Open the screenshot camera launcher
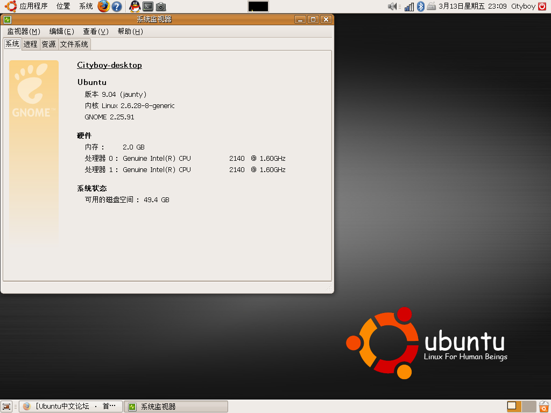 coord(161,6)
